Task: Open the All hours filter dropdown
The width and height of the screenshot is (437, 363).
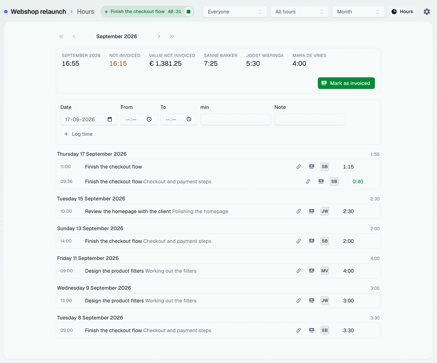Action: coord(299,12)
